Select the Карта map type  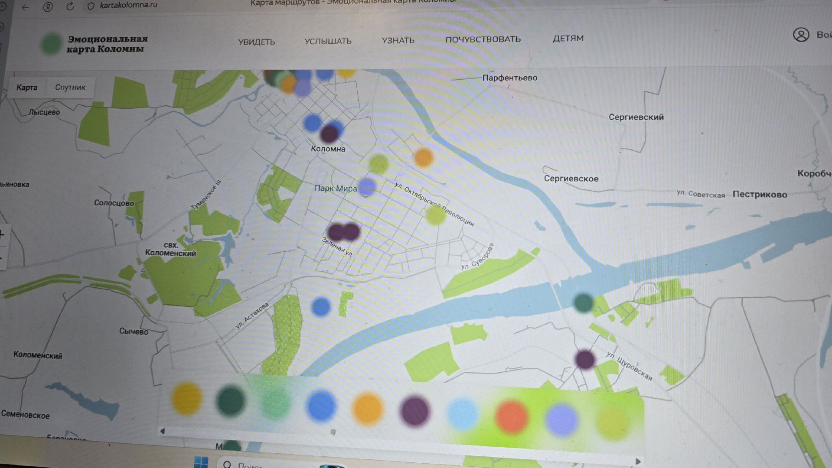(x=27, y=88)
